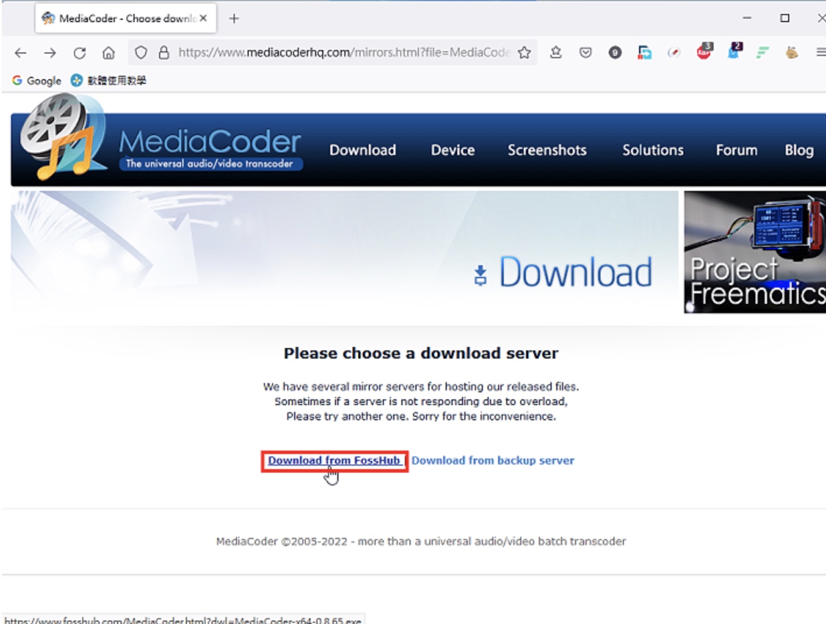Open the blue extension with badge 2

pyautogui.click(x=734, y=51)
